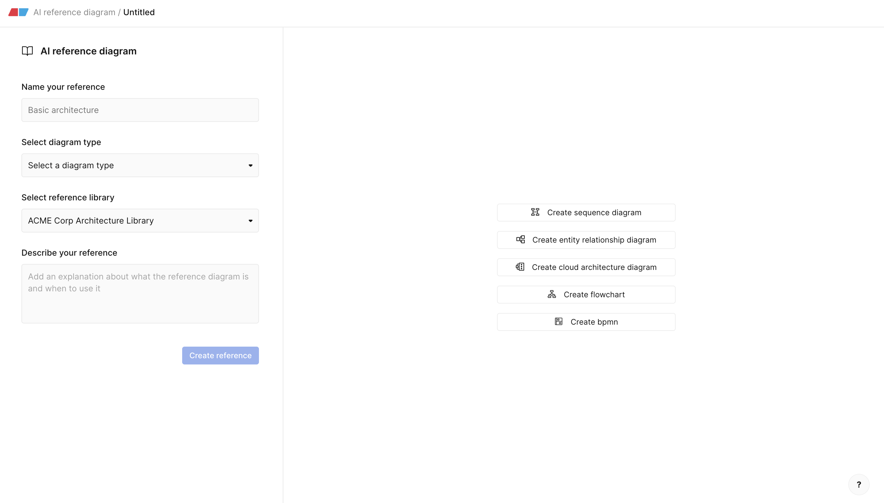
Task: Click Create flowchart
Action: pos(586,294)
